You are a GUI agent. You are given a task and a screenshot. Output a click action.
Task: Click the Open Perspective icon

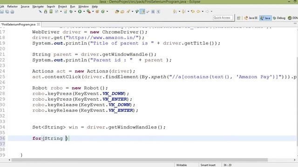click(x=239, y=18)
